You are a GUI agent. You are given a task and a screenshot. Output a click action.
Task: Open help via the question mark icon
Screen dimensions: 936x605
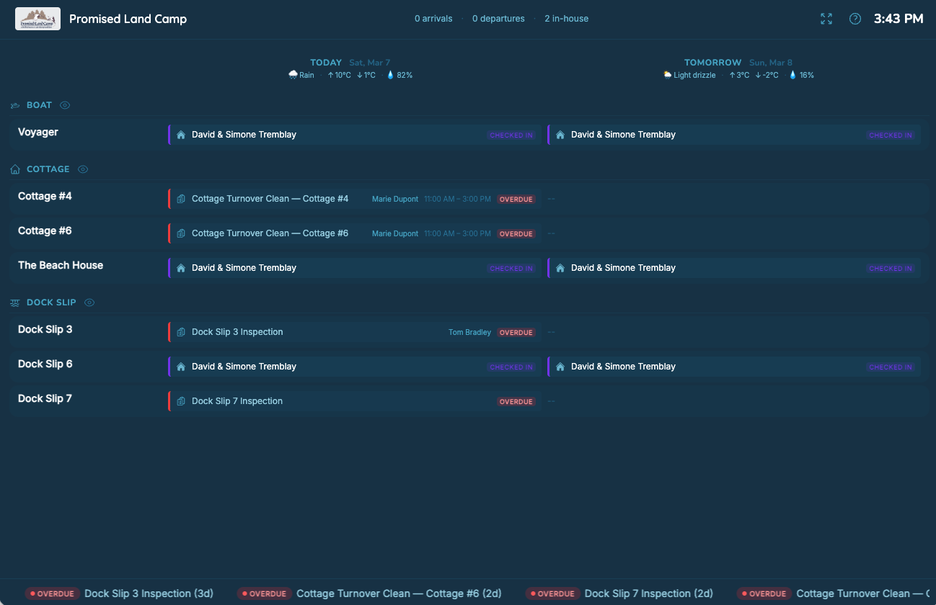click(855, 19)
